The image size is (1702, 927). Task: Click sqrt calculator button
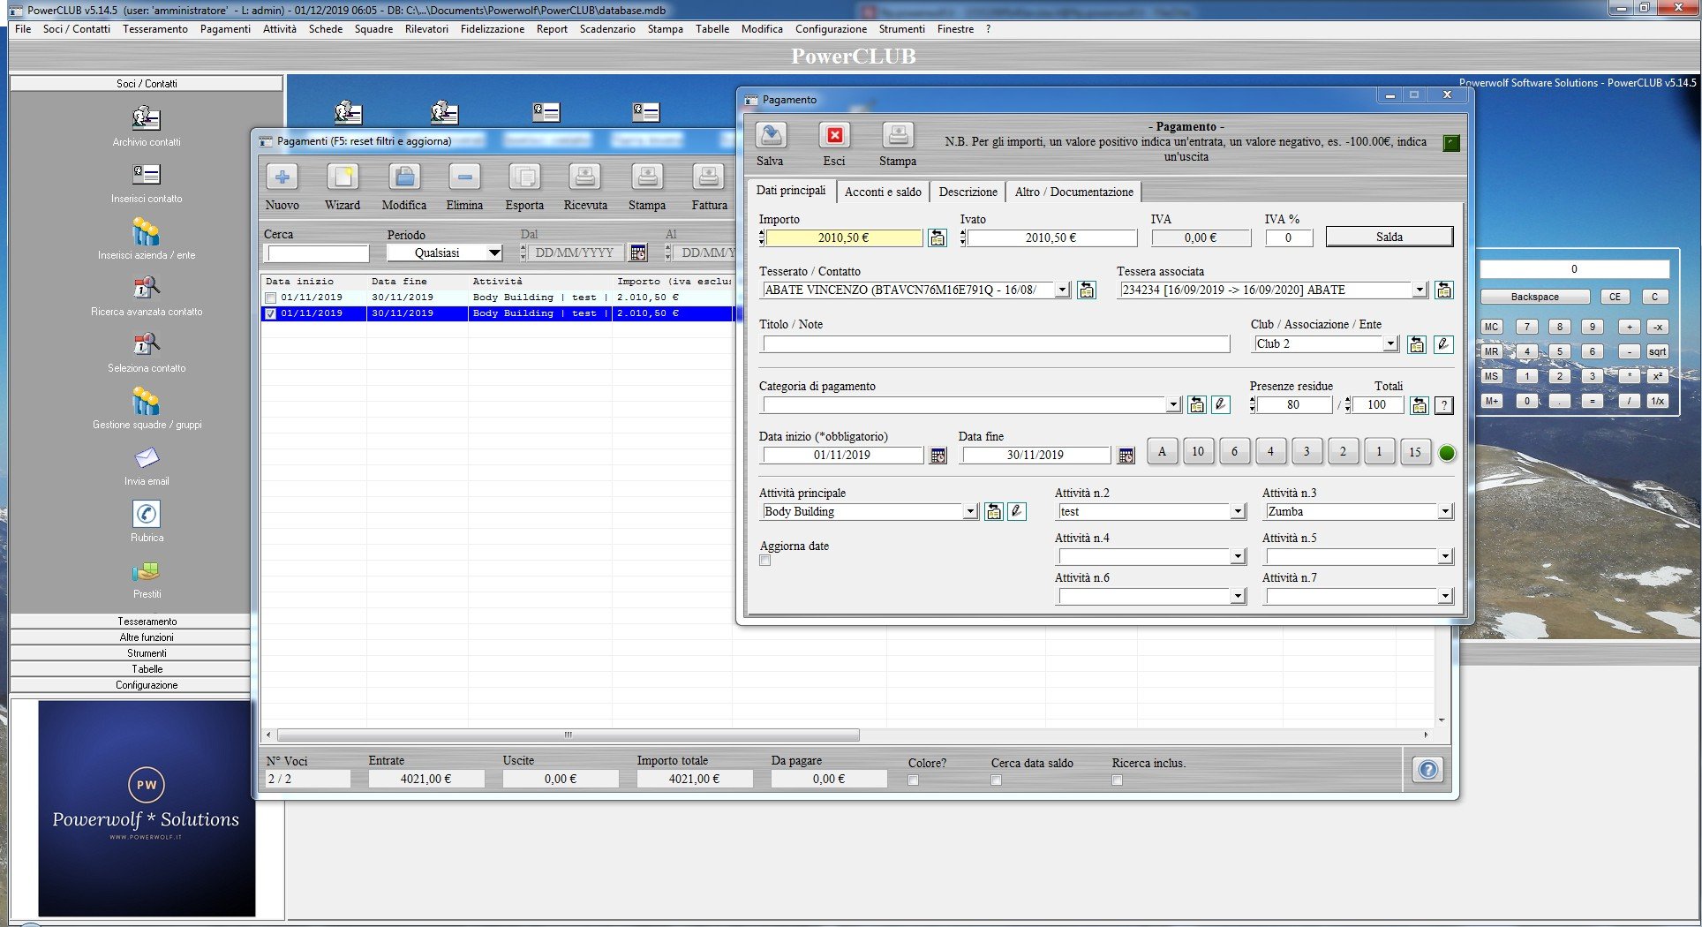point(1657,351)
